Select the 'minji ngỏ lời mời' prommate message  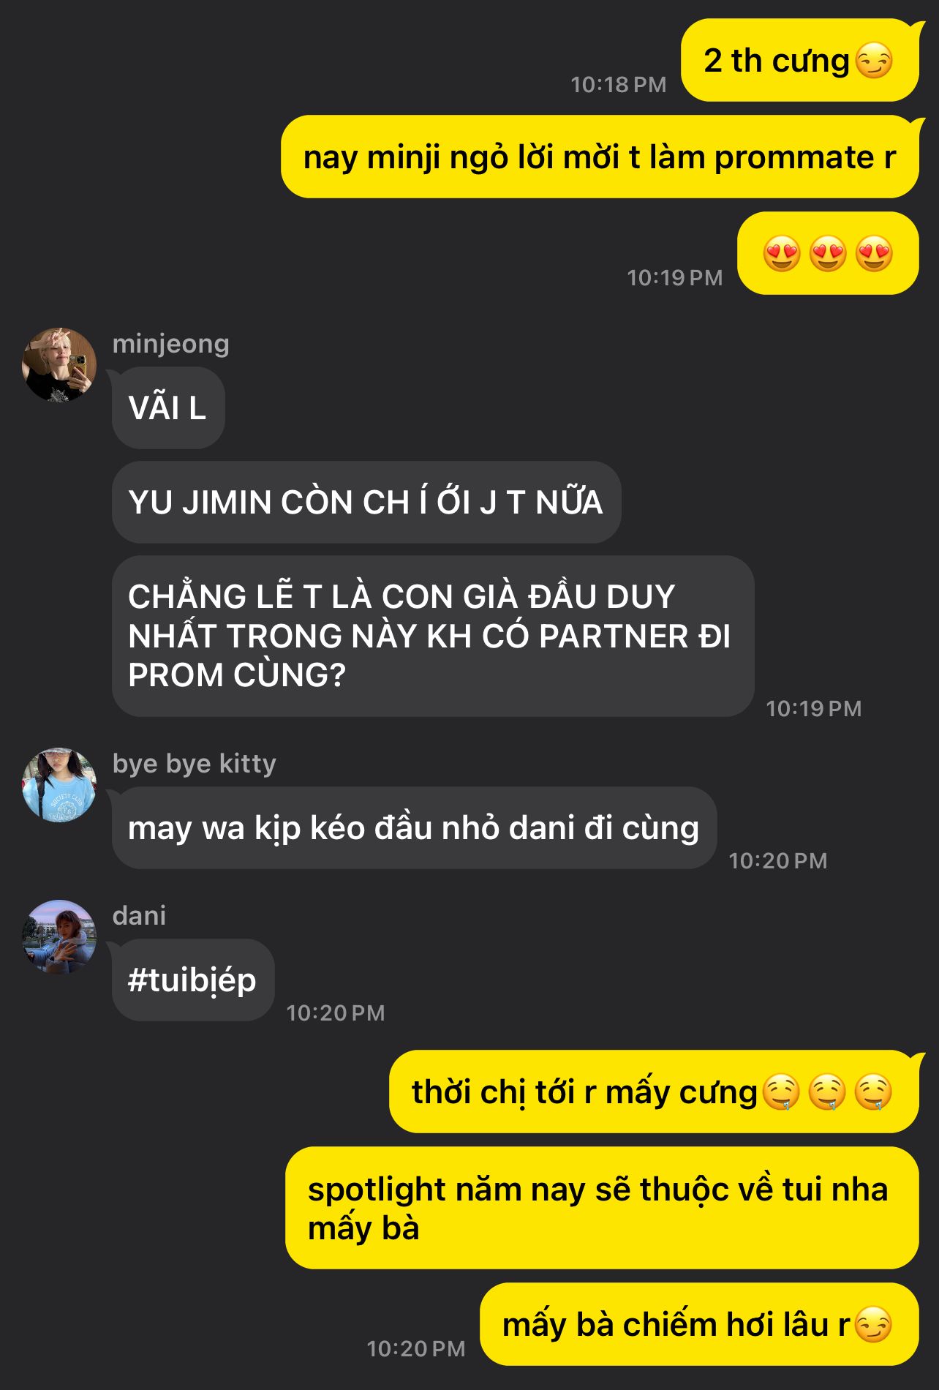point(600,157)
